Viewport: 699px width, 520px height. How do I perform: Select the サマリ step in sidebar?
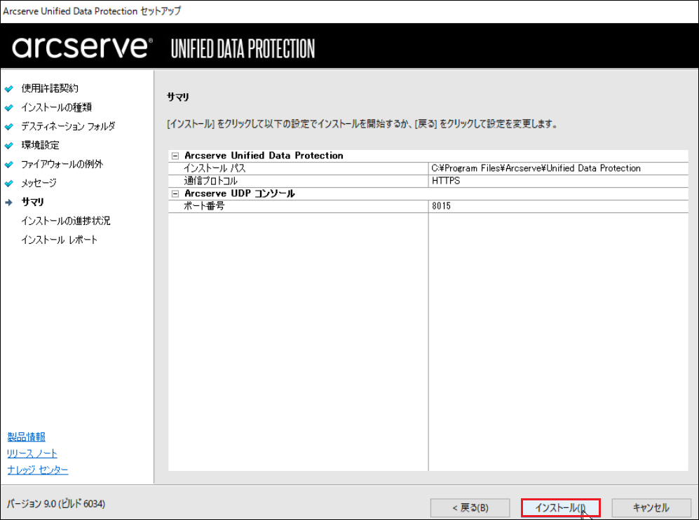32,202
